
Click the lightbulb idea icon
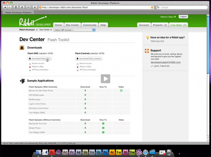coord(147,38)
